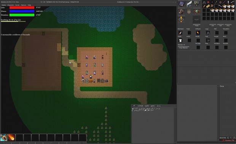236x144 pixels.
Task: Activate hotbar slot 1 claw skill
Action: coord(4,138)
